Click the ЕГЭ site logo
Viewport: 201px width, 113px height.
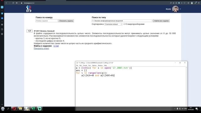[29, 9]
